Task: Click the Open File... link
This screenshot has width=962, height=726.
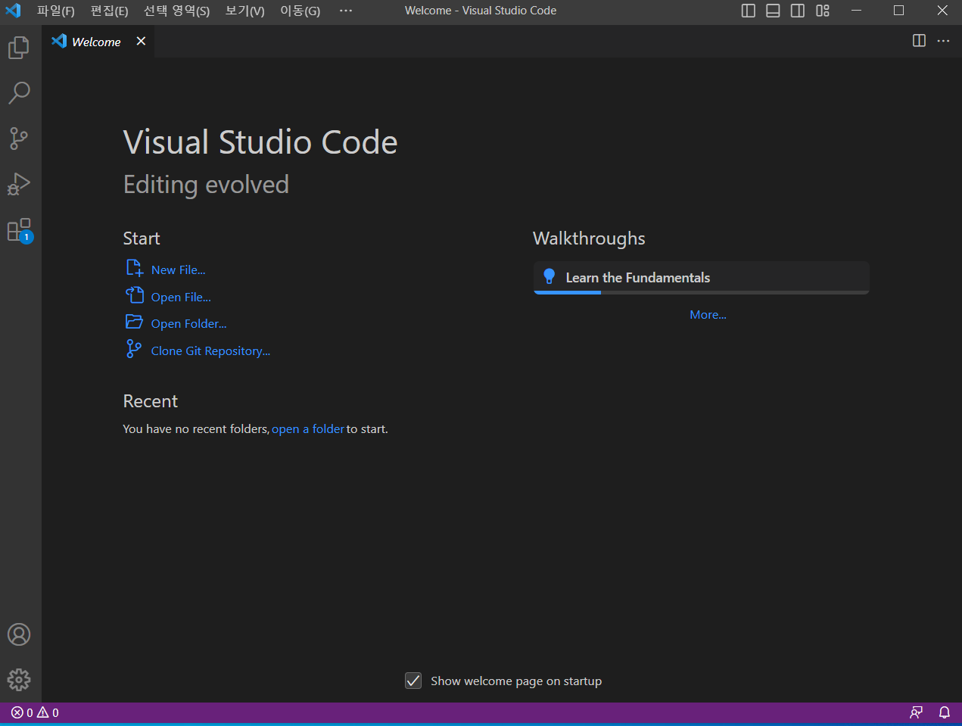Action: pos(181,297)
